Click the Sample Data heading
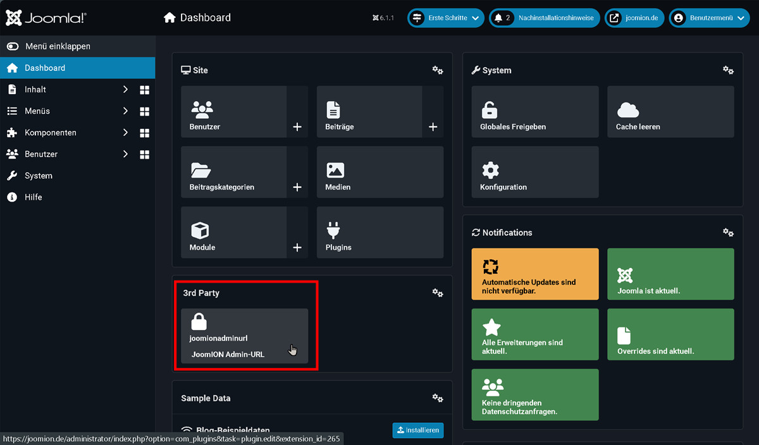Viewport: 759px width, 445px height. point(206,398)
